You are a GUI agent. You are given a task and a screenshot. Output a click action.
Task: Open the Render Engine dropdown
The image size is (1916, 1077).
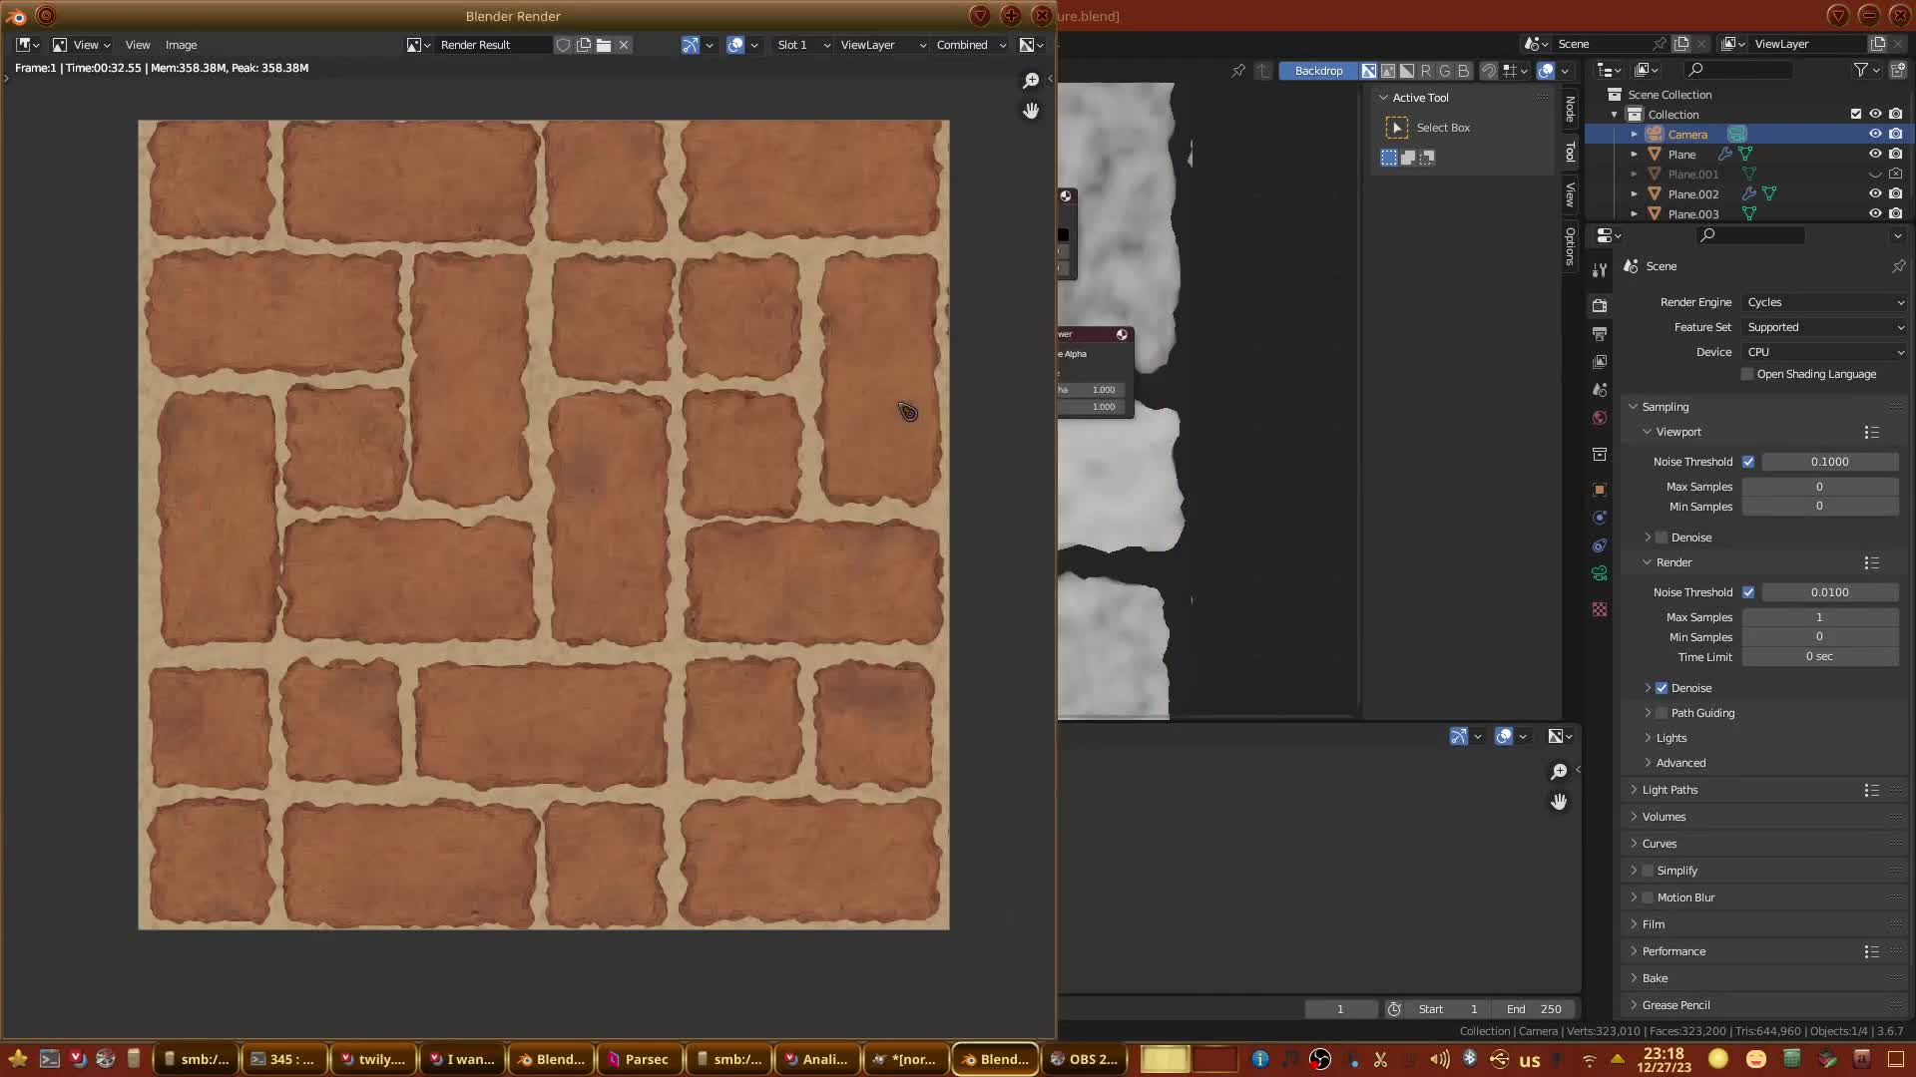pyautogui.click(x=1824, y=302)
